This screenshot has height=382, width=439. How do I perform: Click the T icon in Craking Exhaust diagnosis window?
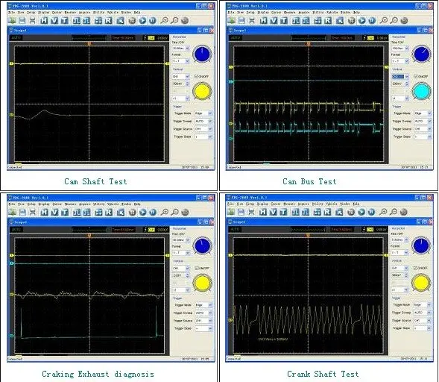point(65,212)
